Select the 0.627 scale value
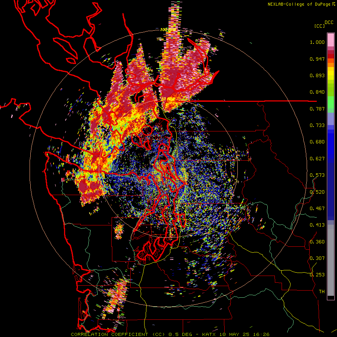This screenshot has height=337, width=337. pos(317,159)
